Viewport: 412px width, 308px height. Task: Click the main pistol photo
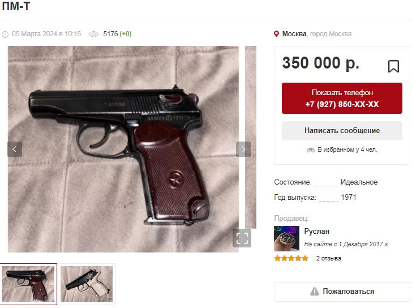[123, 149]
